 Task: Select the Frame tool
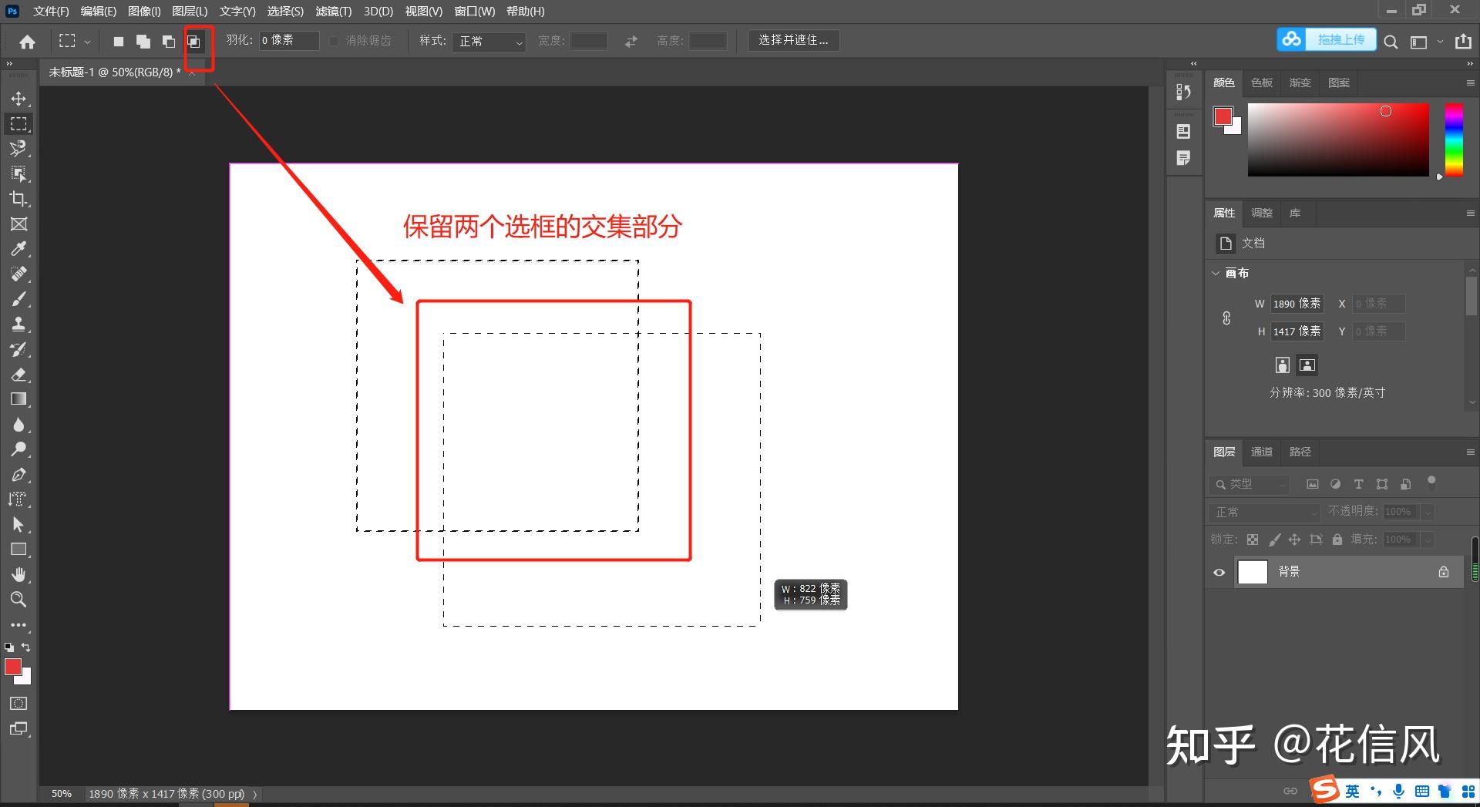[x=19, y=224]
